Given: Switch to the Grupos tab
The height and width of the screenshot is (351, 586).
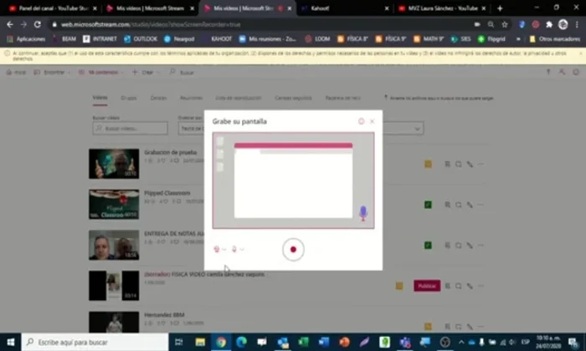Looking at the screenshot, I should [x=129, y=98].
